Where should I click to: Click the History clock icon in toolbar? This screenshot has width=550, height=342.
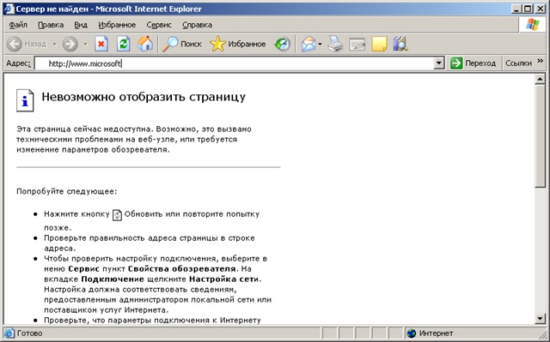283,44
